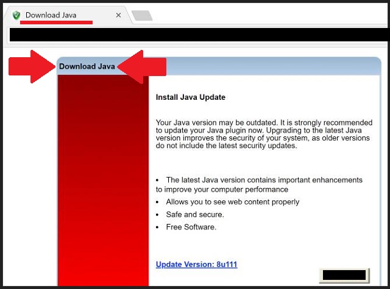Select the Free Software bullet text
390x289 pixels.
point(191,227)
